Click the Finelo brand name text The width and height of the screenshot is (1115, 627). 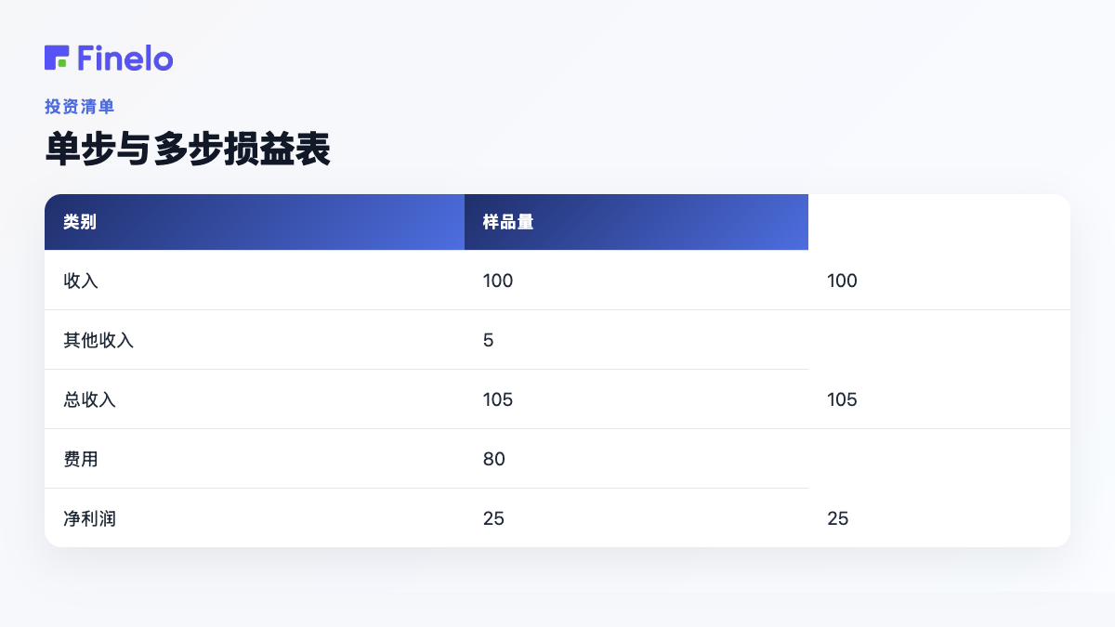[125, 58]
